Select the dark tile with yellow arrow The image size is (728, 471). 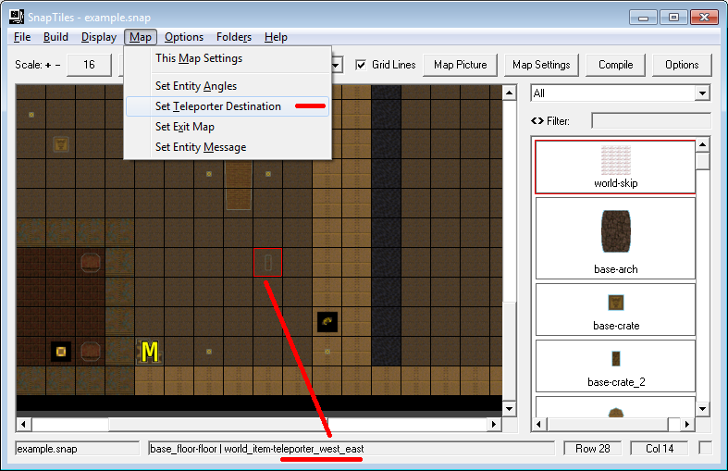coord(327,322)
